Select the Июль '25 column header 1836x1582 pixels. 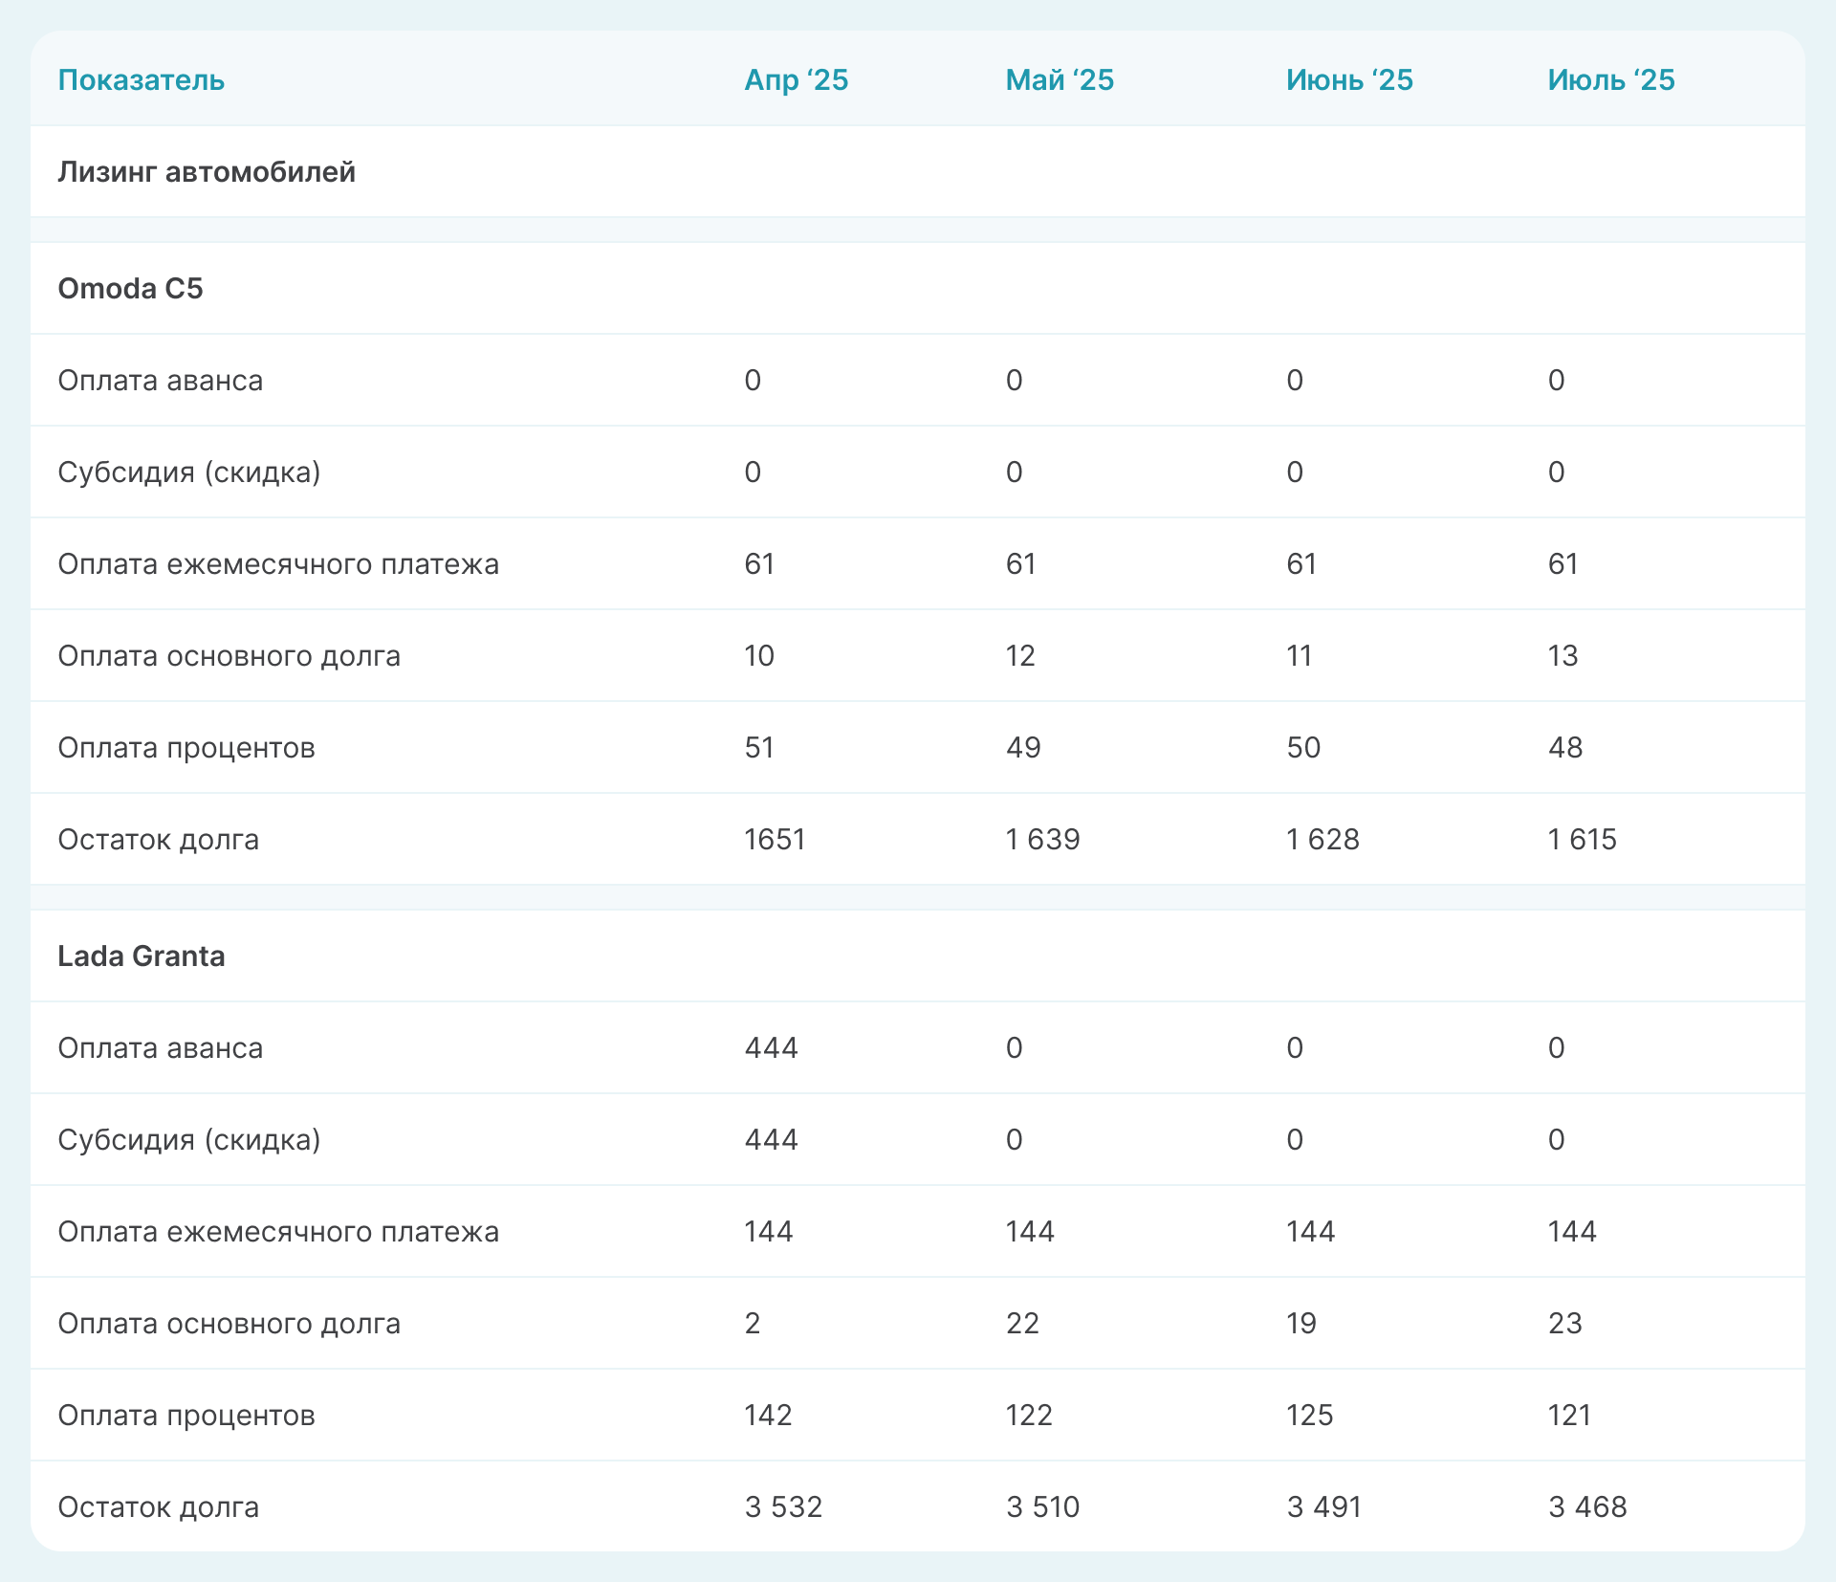[1610, 80]
